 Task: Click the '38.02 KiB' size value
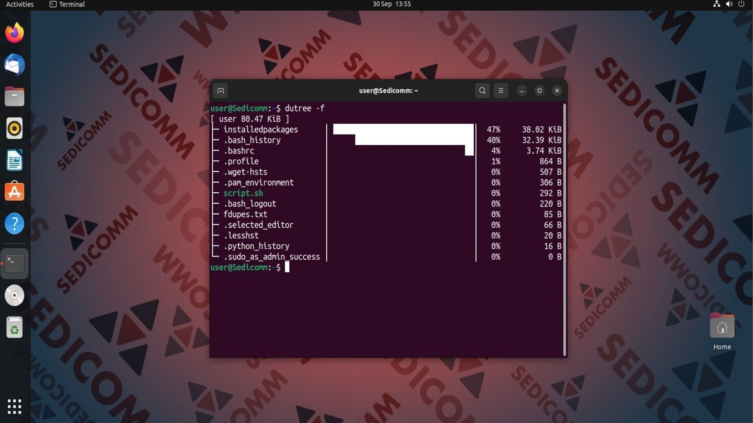542,130
